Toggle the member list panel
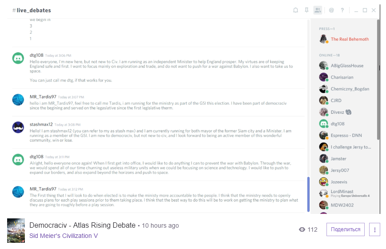Viewport: 386px width, 249px height. tap(318, 10)
